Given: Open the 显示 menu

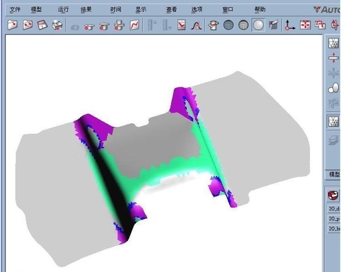Looking at the screenshot, I should [141, 10].
